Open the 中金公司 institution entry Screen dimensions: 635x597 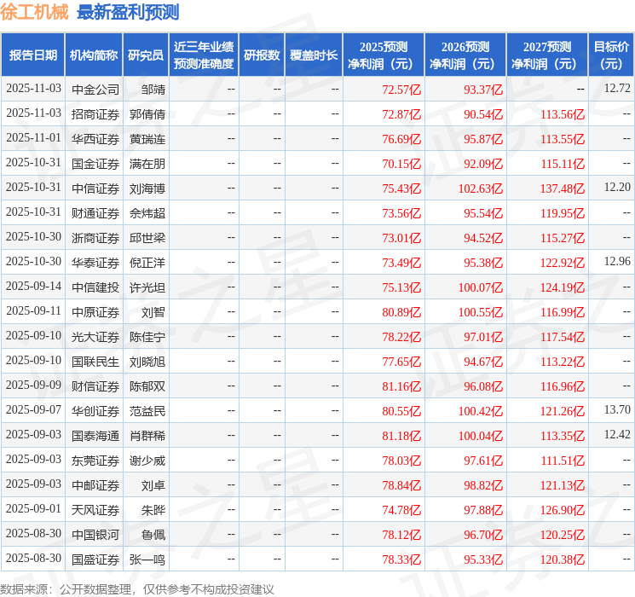click(95, 89)
